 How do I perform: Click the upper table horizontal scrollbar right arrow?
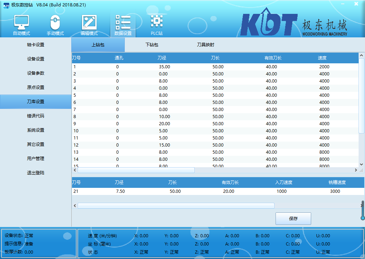[x=356, y=170]
